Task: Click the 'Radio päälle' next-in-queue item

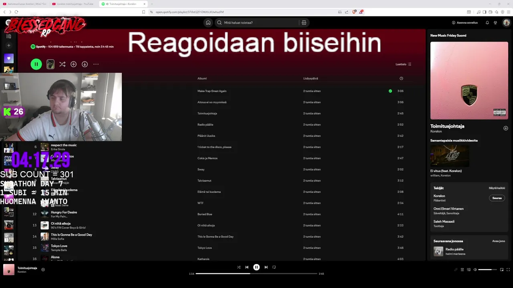Action: point(469,251)
